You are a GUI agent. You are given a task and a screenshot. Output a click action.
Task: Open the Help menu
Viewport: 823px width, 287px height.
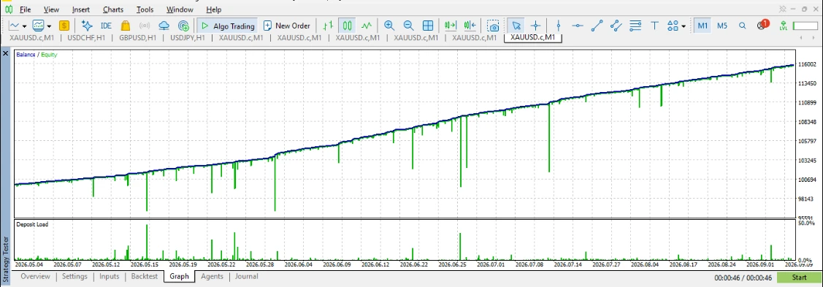tap(214, 9)
